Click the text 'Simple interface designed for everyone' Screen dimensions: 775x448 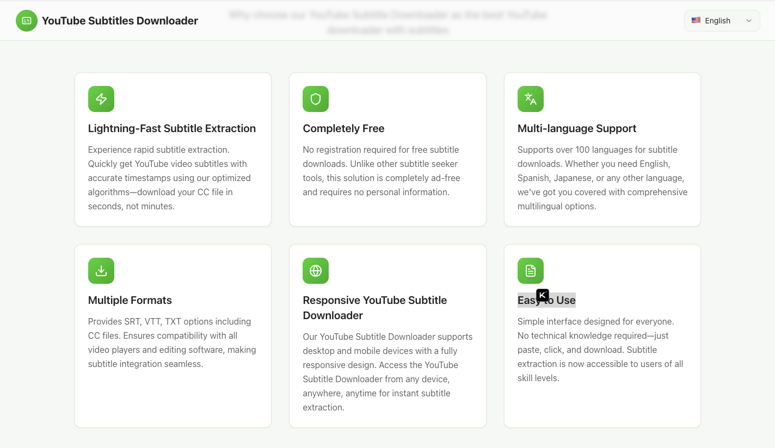point(595,321)
